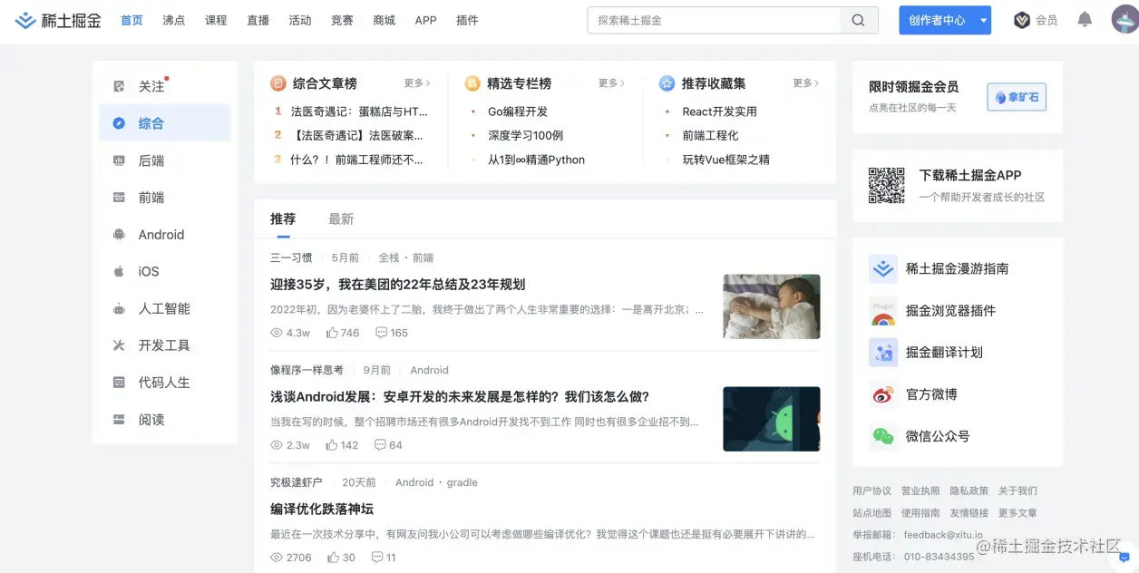Click the 推荐收藏集 star icon
The image size is (1139, 573).
tap(667, 83)
